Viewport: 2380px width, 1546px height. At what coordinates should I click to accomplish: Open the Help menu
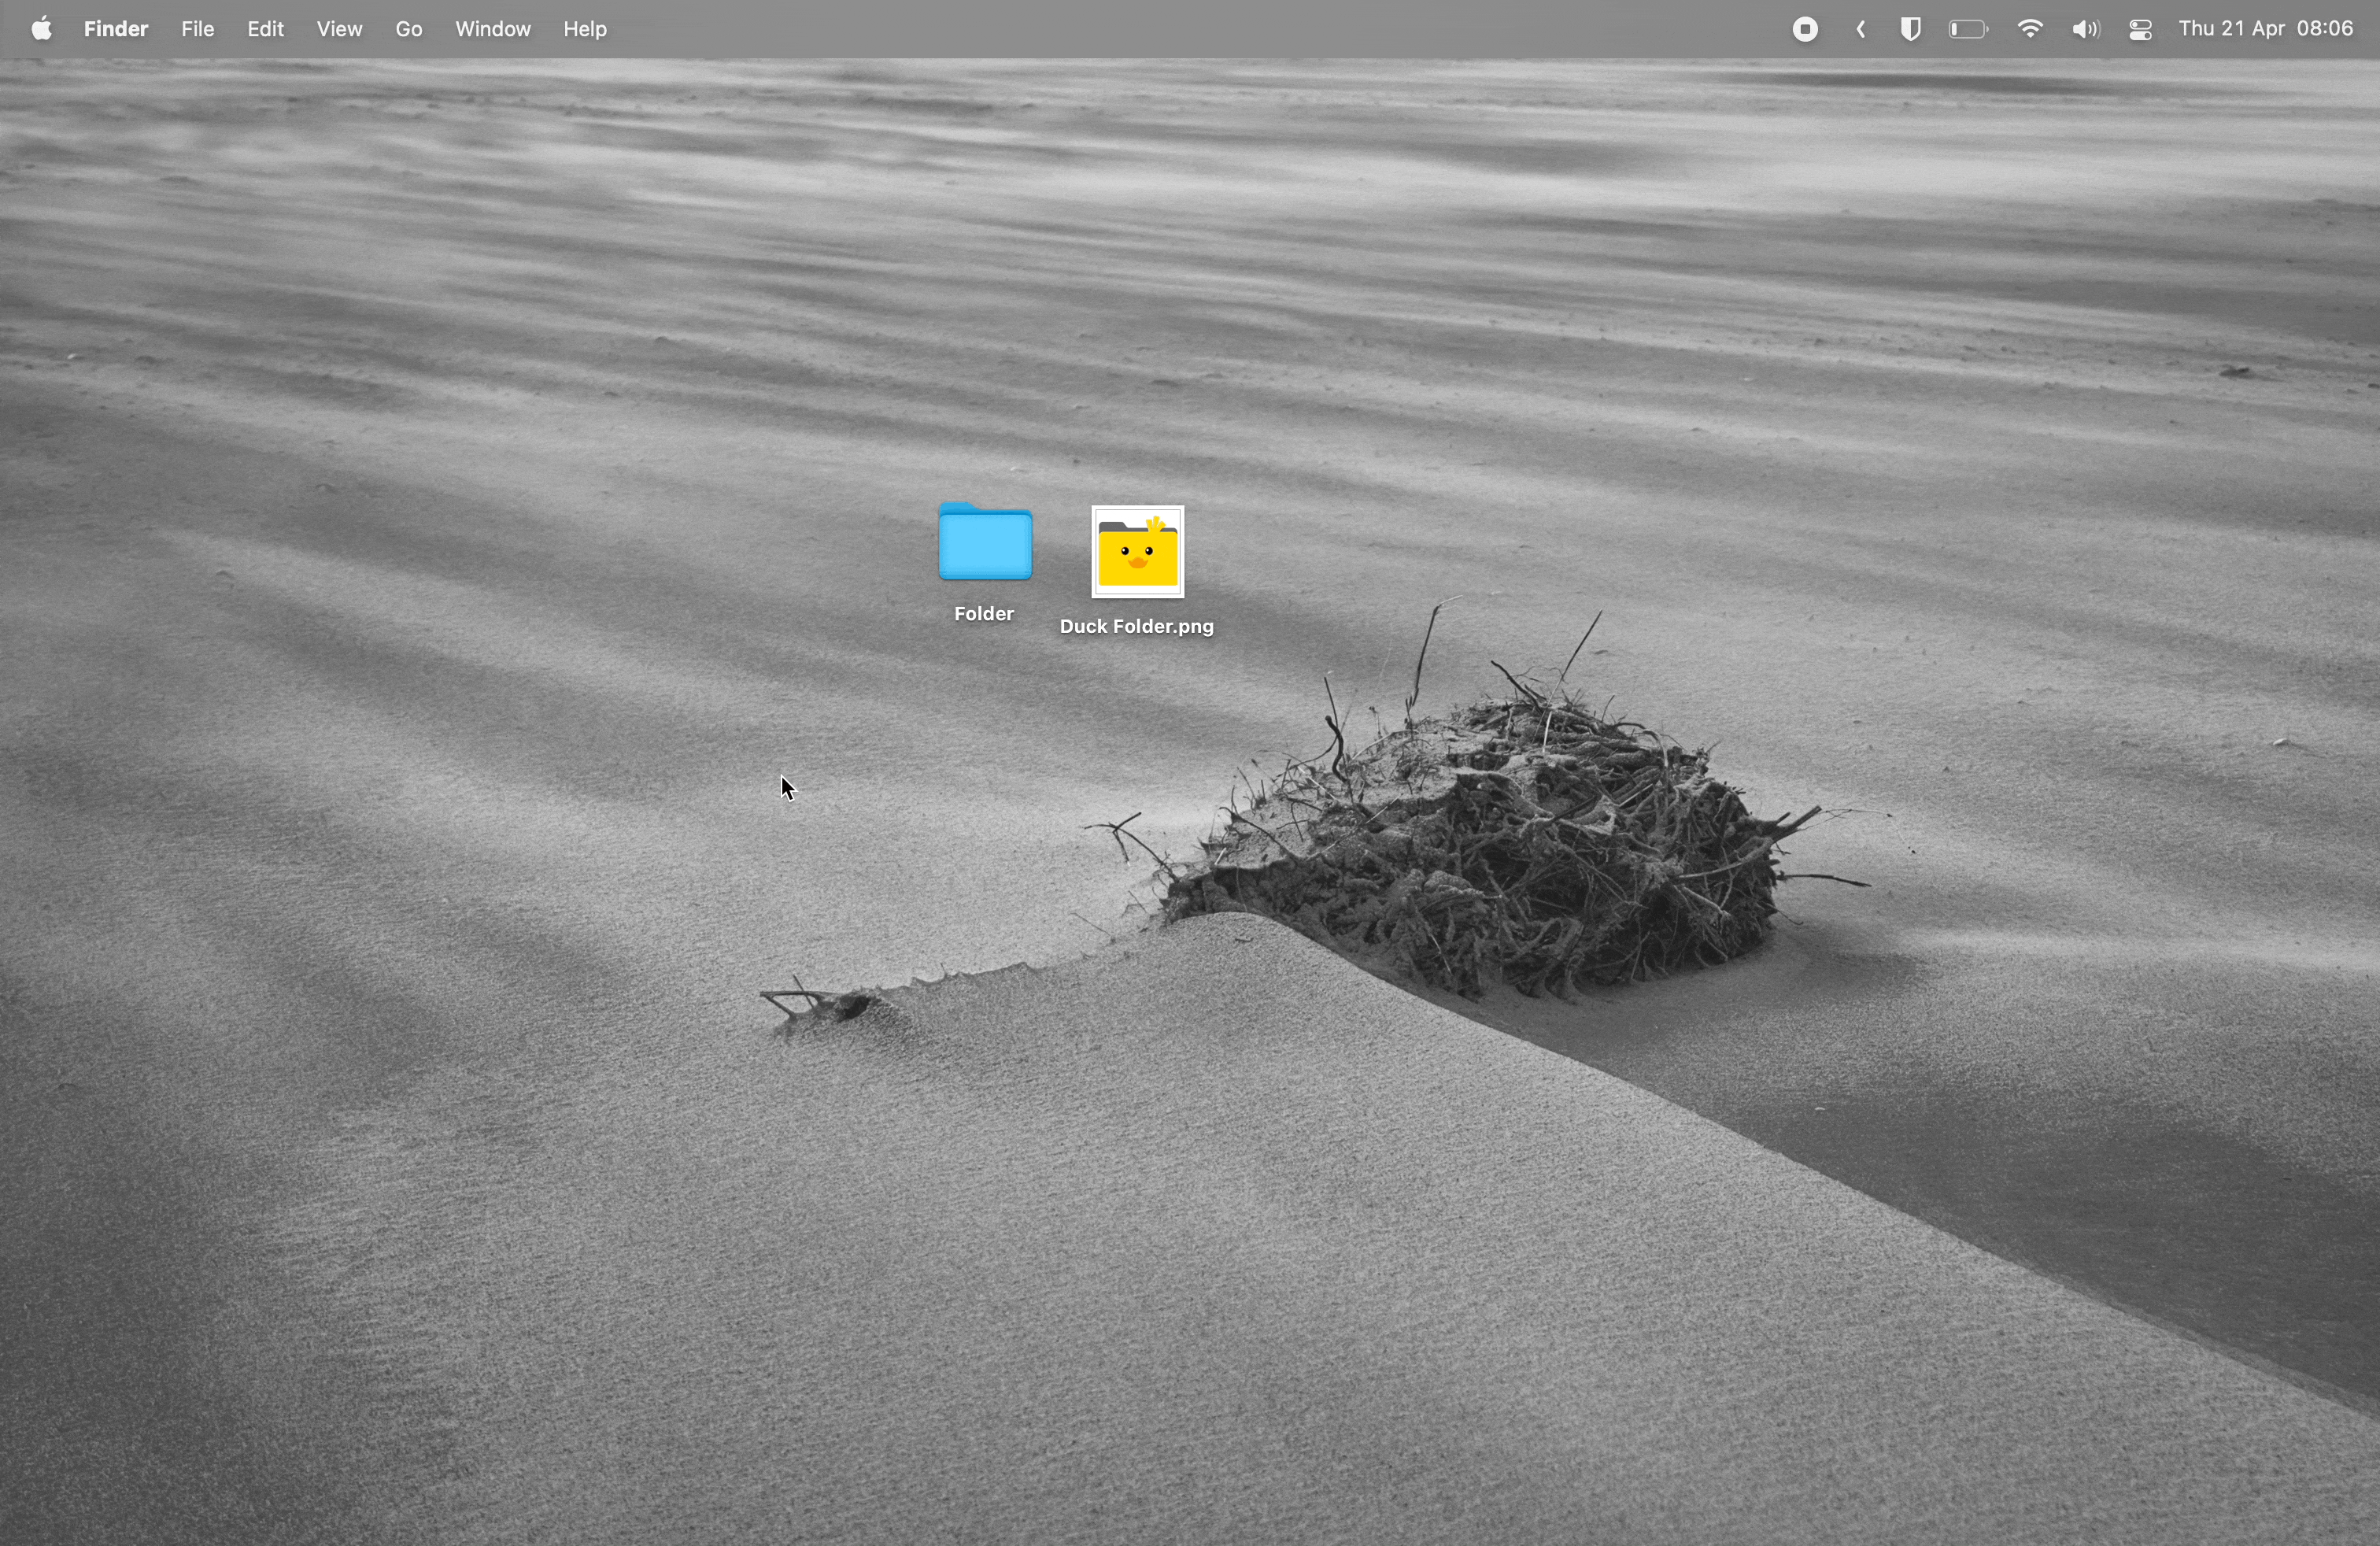click(x=585, y=29)
